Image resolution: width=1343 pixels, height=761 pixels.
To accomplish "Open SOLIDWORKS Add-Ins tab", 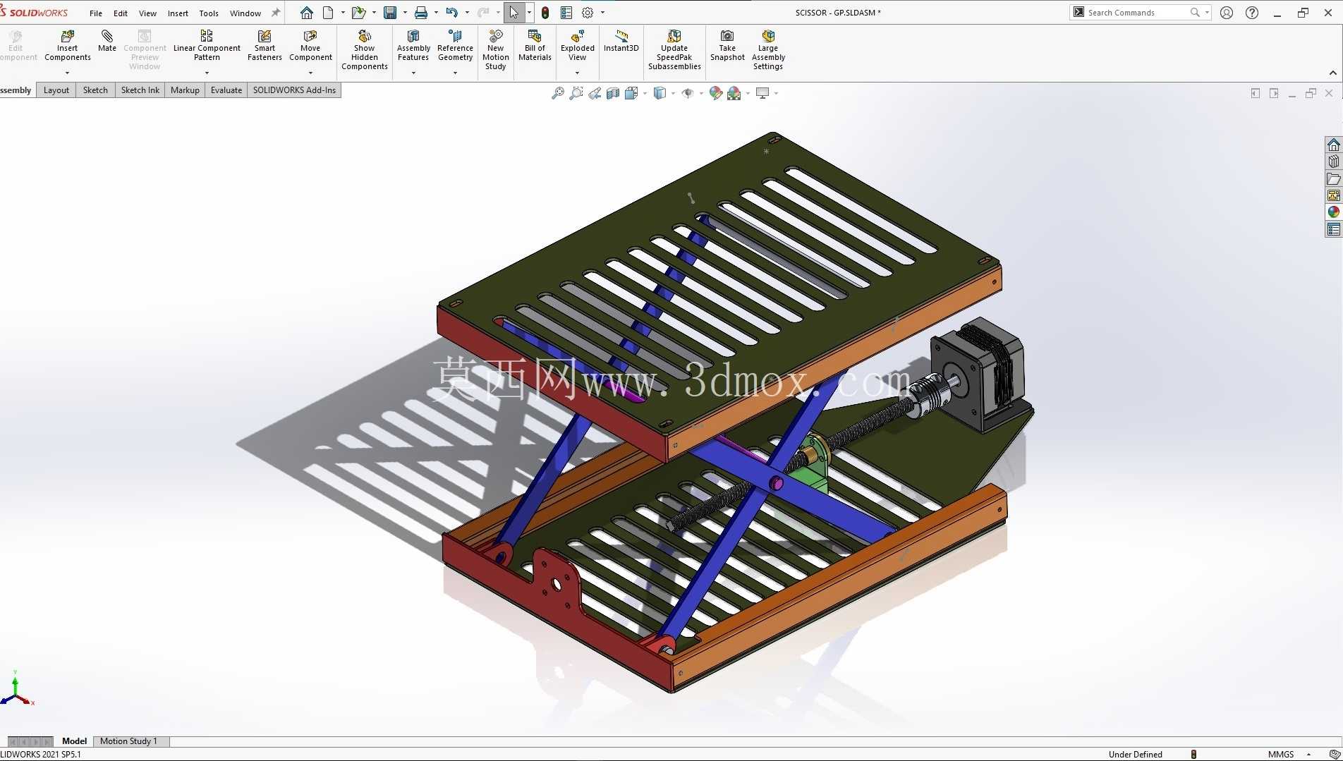I will (294, 90).
